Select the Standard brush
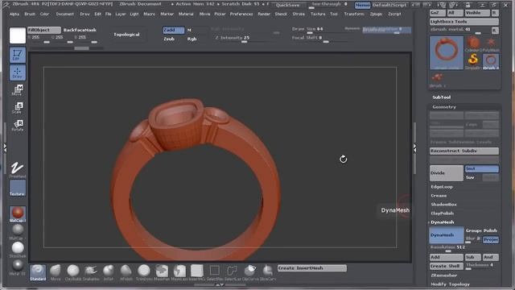Screen dimensions: 515x290 (38, 272)
